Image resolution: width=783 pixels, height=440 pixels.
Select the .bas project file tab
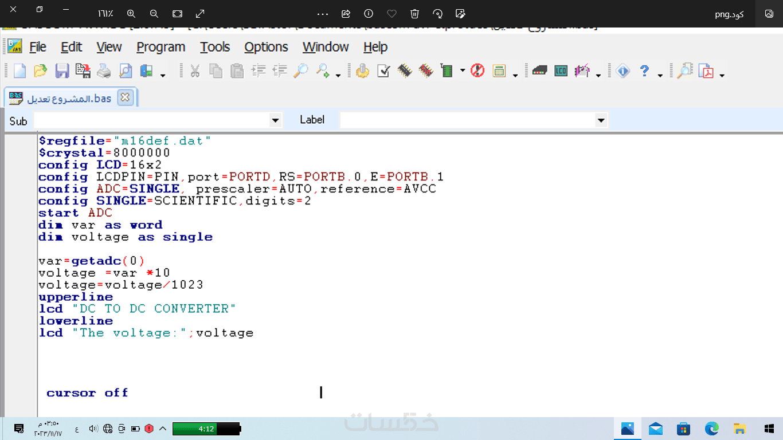click(x=71, y=98)
